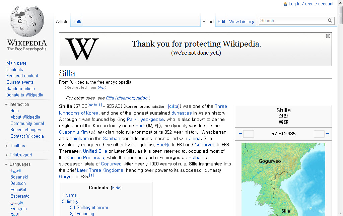Open the View history tab
Screen dimensions: 343x216
click(242, 21)
